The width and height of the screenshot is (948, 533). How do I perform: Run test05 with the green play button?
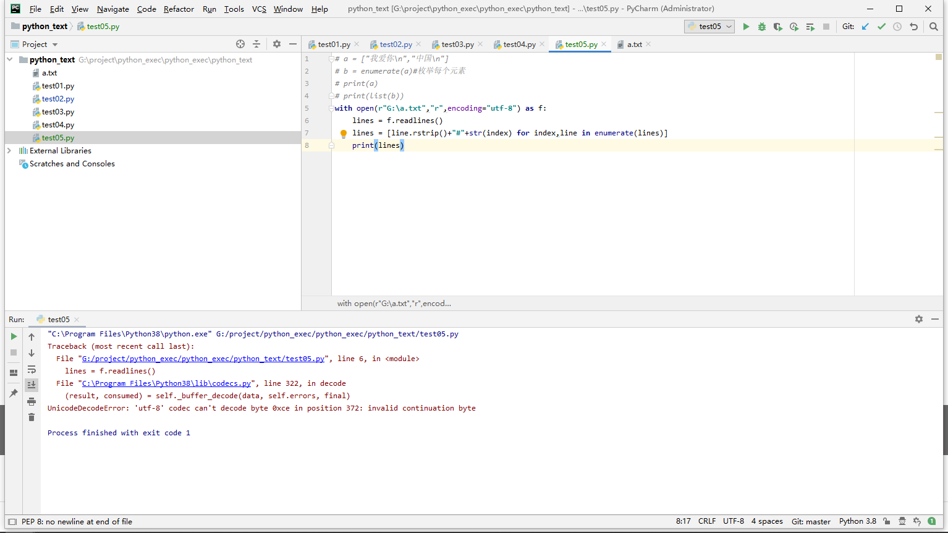[746, 27]
